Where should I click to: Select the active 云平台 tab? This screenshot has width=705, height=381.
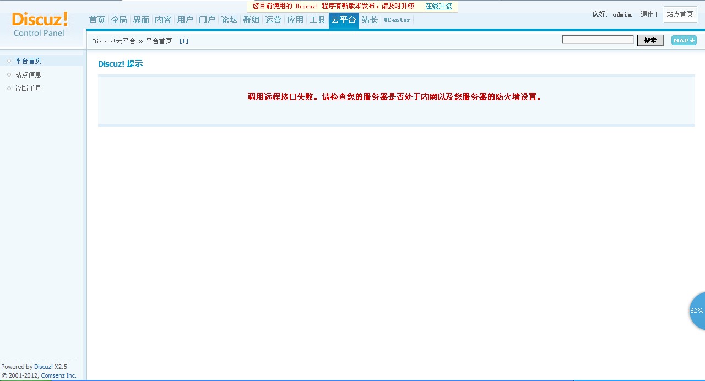click(x=344, y=20)
